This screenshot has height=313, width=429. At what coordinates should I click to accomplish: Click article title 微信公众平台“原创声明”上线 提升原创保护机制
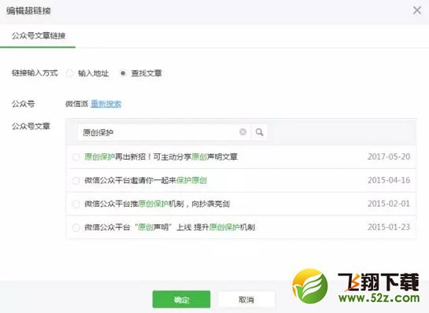click(169, 227)
